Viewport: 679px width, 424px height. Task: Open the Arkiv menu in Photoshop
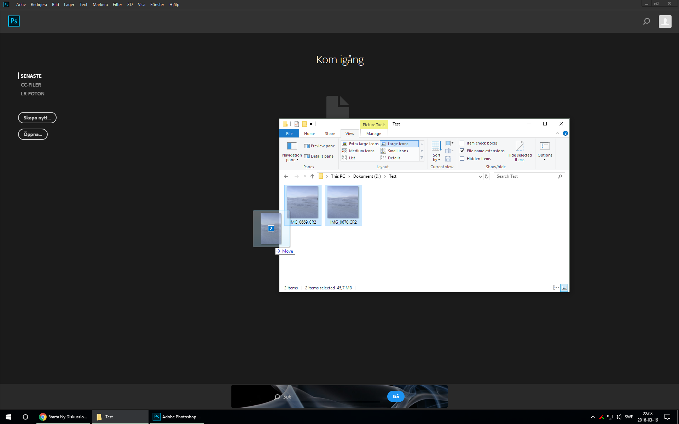(x=21, y=4)
